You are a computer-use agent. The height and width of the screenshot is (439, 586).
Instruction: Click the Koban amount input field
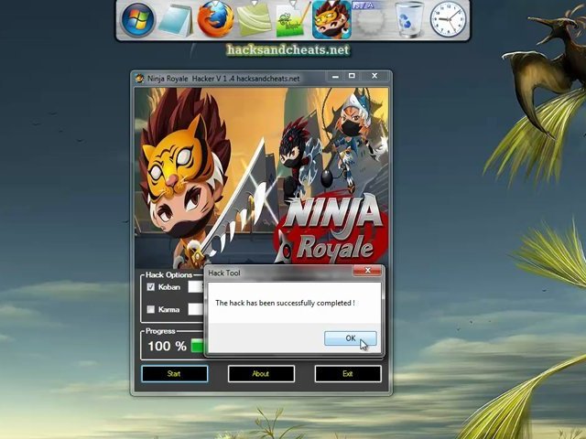click(195, 287)
